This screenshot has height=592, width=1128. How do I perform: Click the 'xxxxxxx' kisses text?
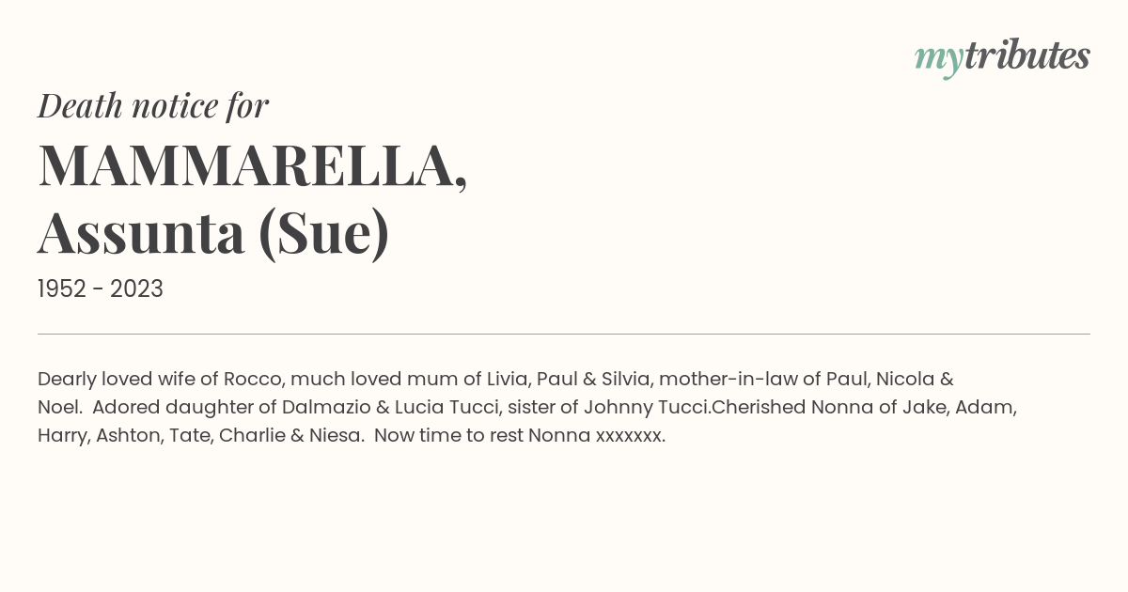pos(631,435)
